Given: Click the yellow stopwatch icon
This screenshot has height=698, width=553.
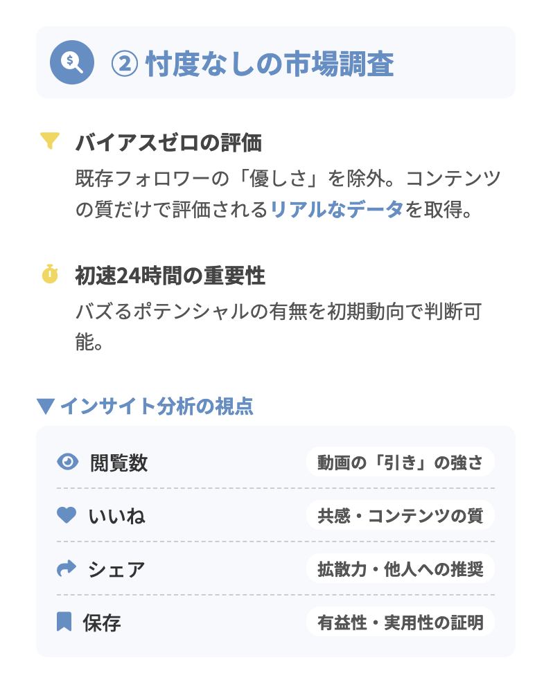Looking at the screenshot, I should [49, 274].
